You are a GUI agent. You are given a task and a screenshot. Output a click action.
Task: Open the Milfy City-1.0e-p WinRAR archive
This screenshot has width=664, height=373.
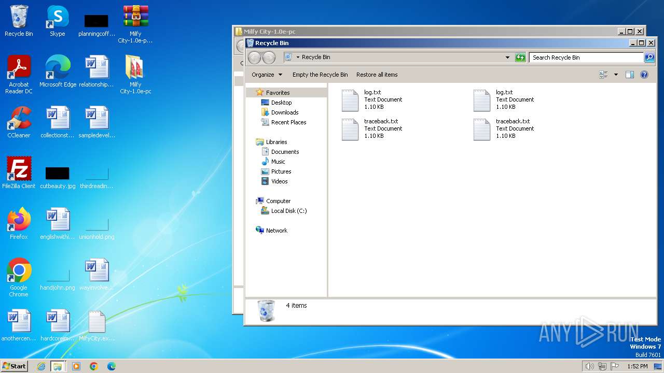tap(135, 24)
